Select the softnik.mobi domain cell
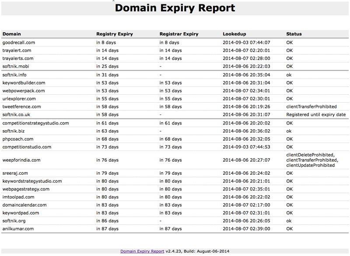The image size is (350, 256). click(x=16, y=66)
